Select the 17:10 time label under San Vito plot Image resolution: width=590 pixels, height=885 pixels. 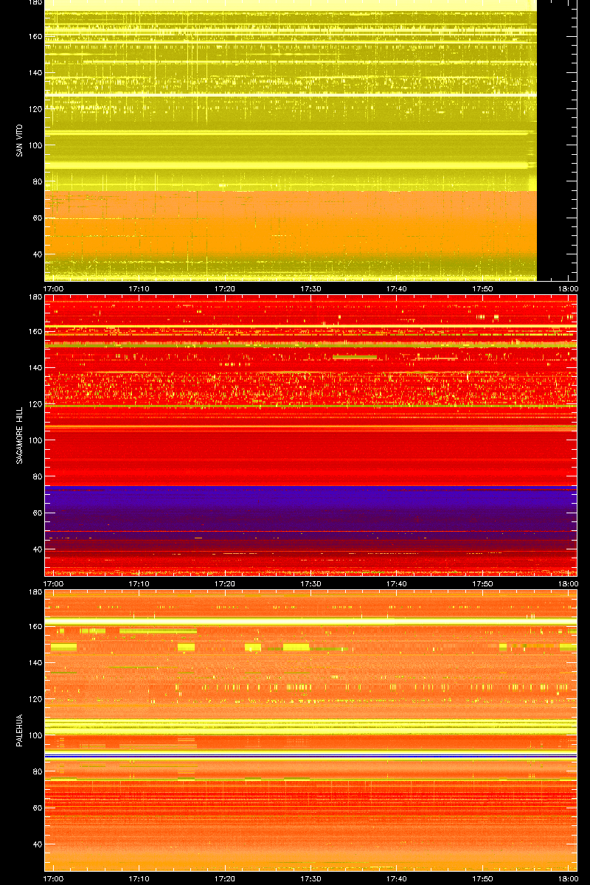pyautogui.click(x=139, y=288)
